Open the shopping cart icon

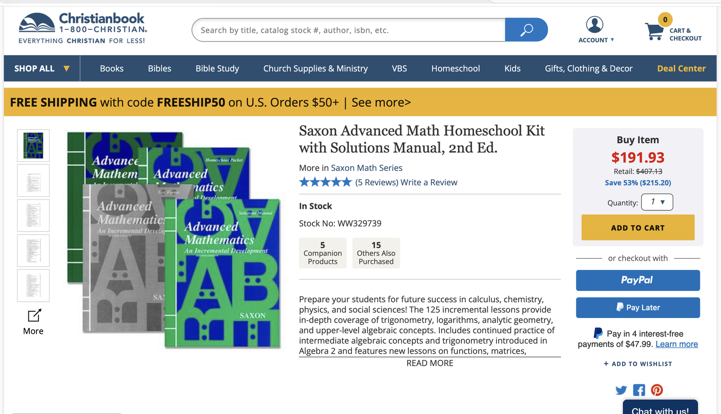tap(654, 32)
